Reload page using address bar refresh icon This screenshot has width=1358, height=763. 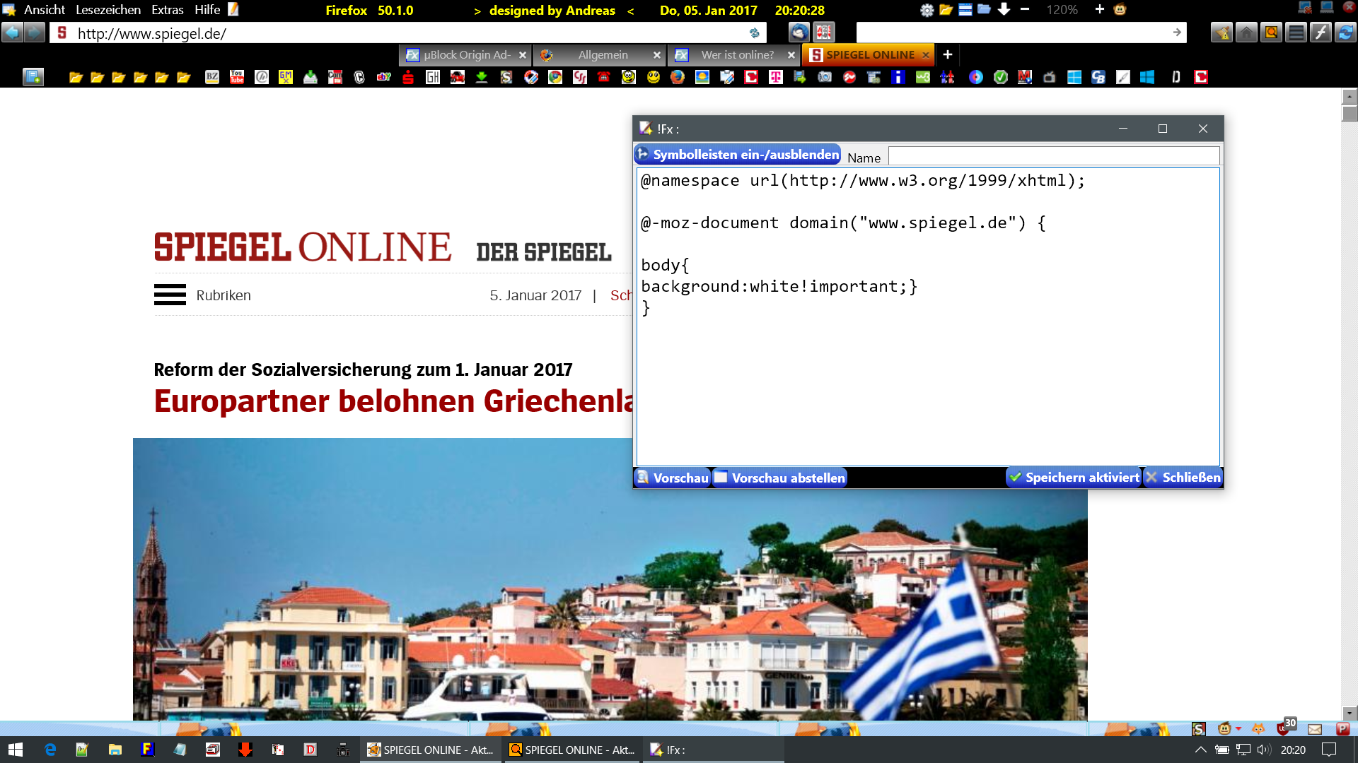tap(754, 33)
